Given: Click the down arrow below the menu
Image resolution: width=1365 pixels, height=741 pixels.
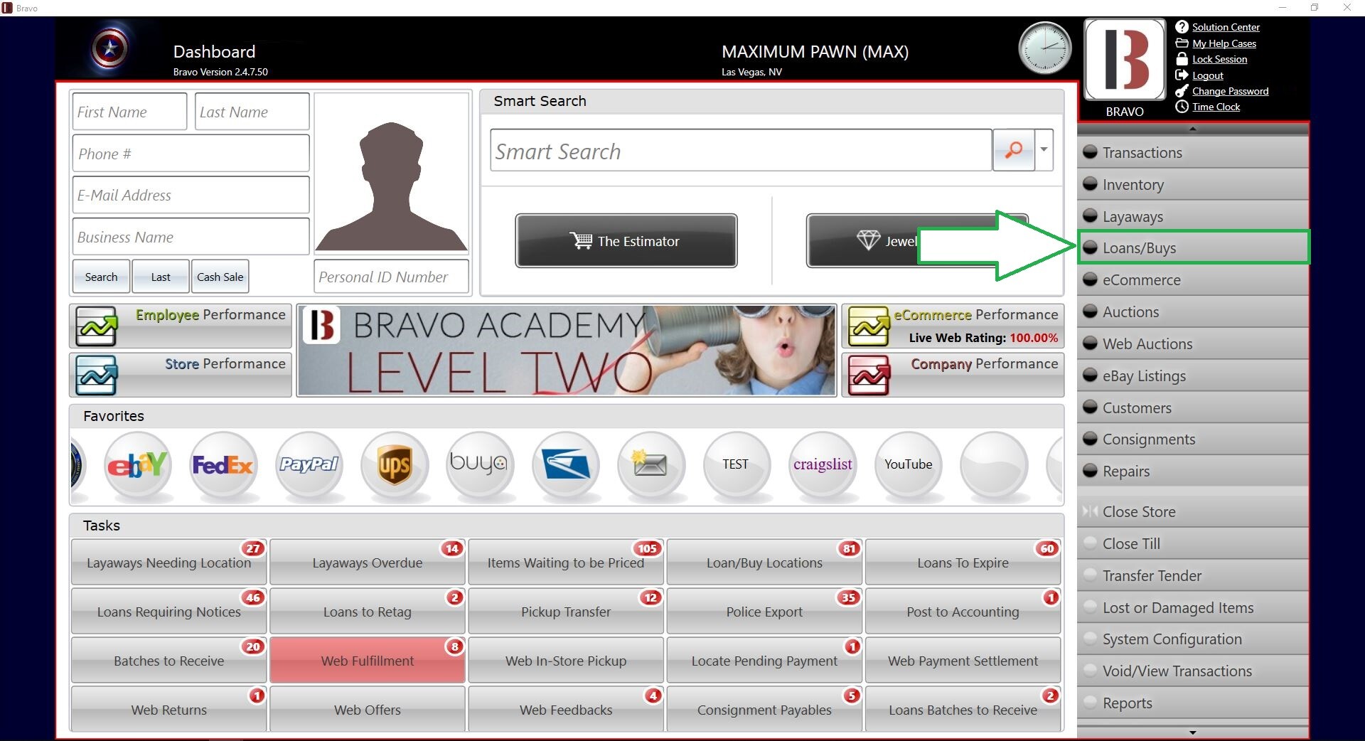Looking at the screenshot, I should coord(1193,732).
